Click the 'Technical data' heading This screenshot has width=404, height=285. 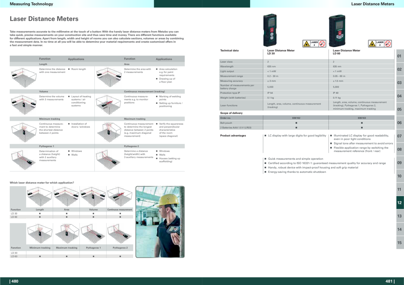229,50
